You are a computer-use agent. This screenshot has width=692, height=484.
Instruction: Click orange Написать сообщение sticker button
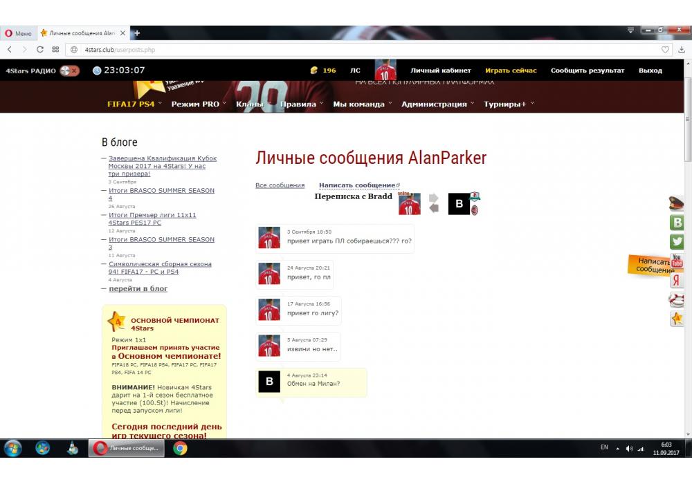tap(649, 265)
